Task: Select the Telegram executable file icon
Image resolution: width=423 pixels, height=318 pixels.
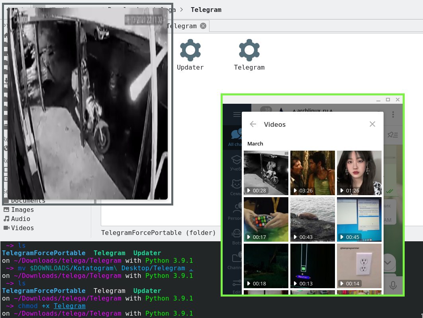Action: pyautogui.click(x=249, y=50)
